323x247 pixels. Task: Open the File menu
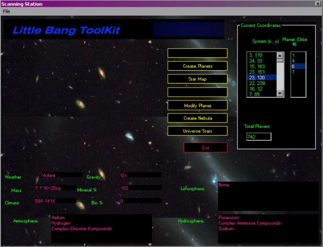pos(7,11)
